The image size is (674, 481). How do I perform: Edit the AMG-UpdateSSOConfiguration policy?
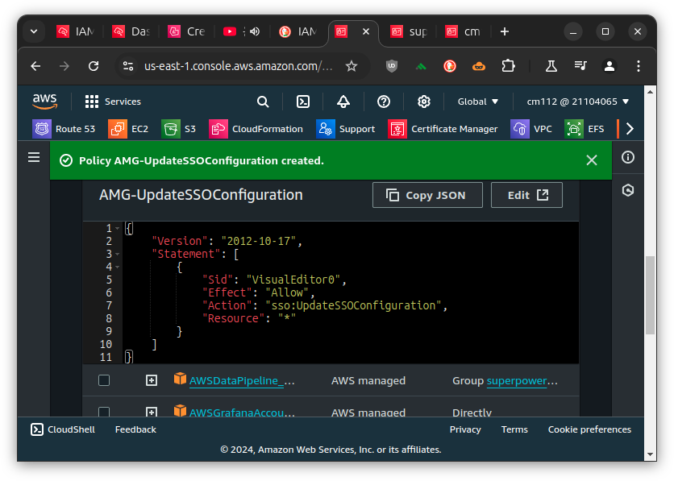pos(526,196)
